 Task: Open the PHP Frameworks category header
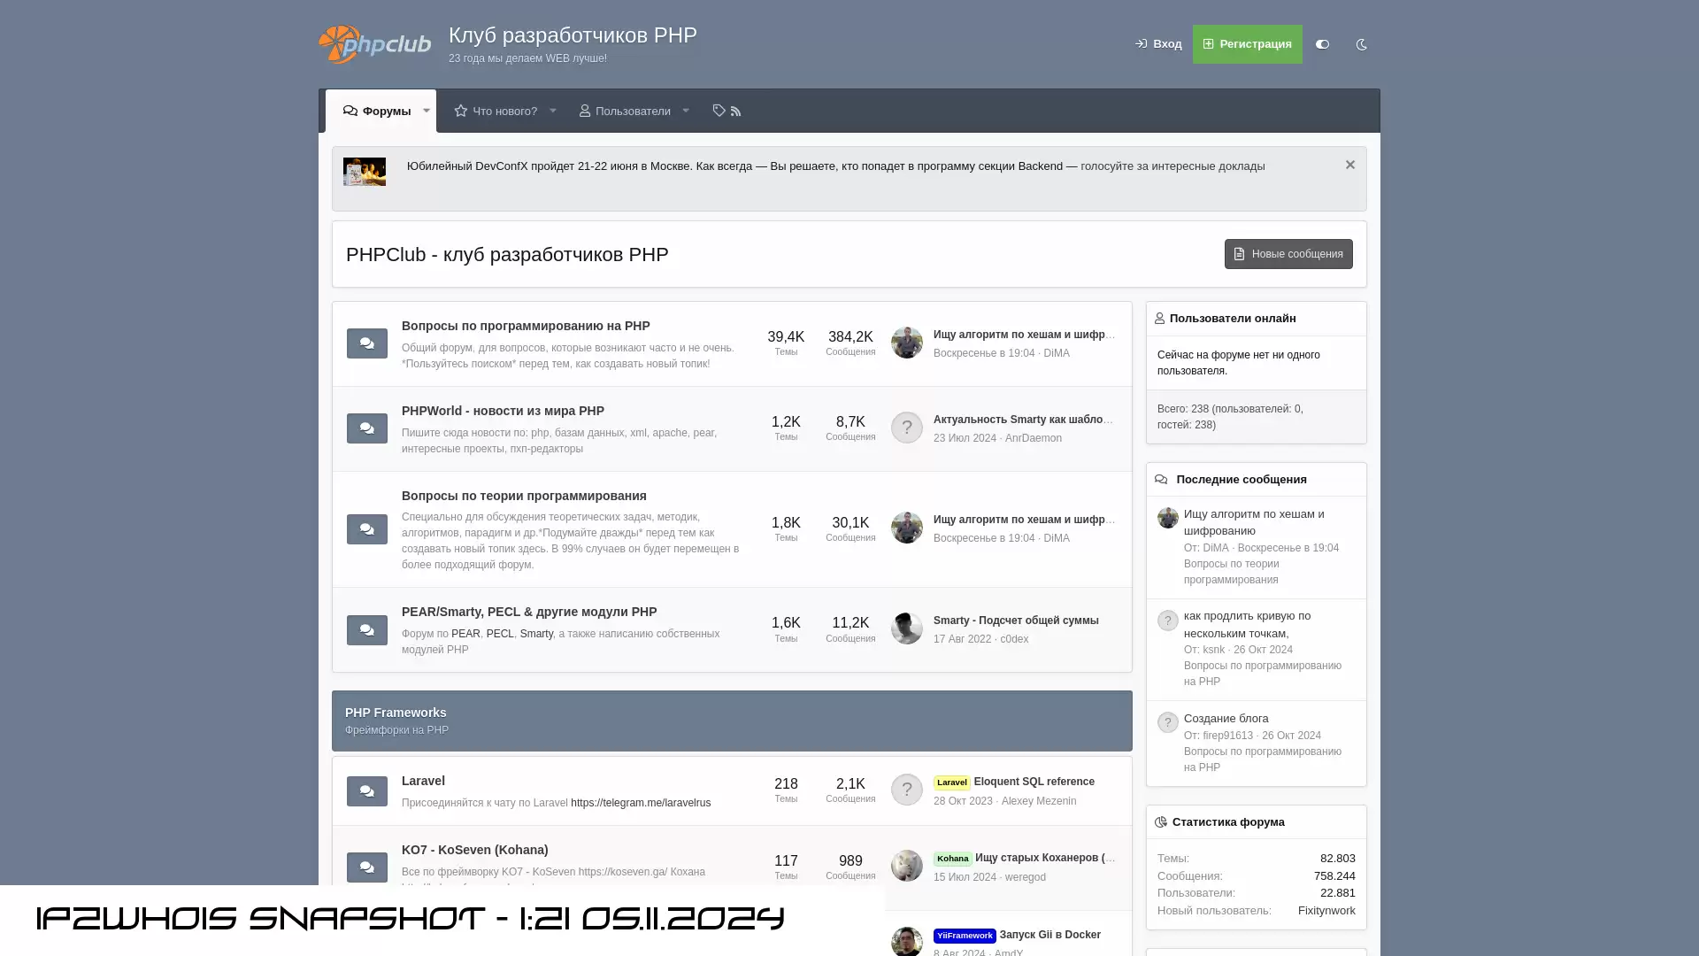[x=396, y=713]
